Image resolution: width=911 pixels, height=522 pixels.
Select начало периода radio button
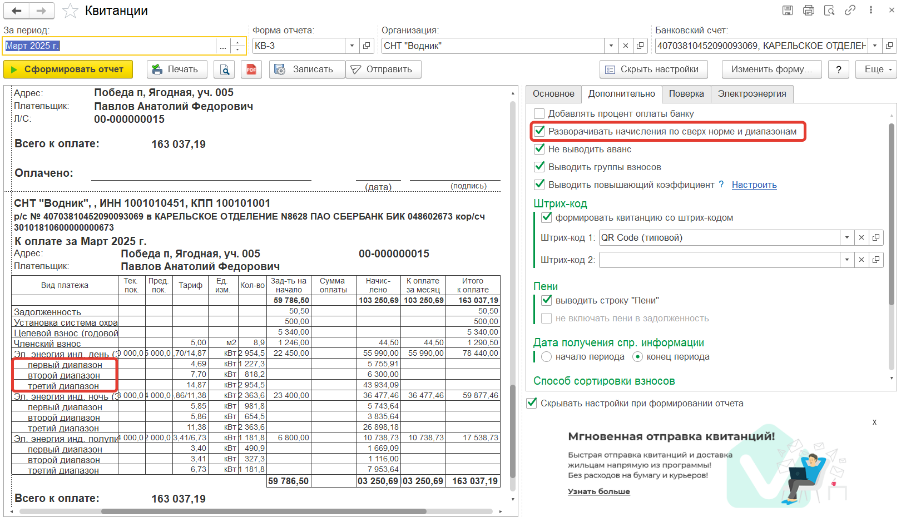pyautogui.click(x=546, y=356)
